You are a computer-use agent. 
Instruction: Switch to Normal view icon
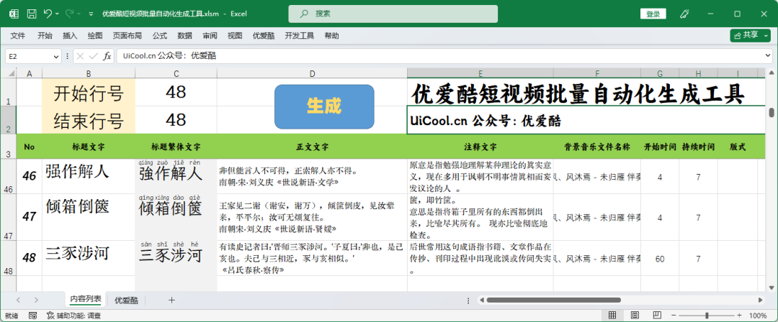pos(612,315)
